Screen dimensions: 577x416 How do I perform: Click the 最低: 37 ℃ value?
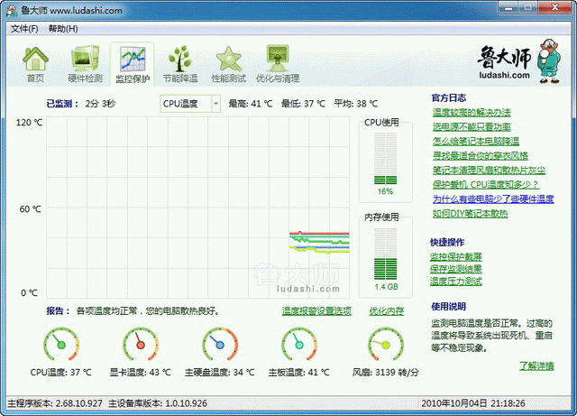pyautogui.click(x=303, y=104)
